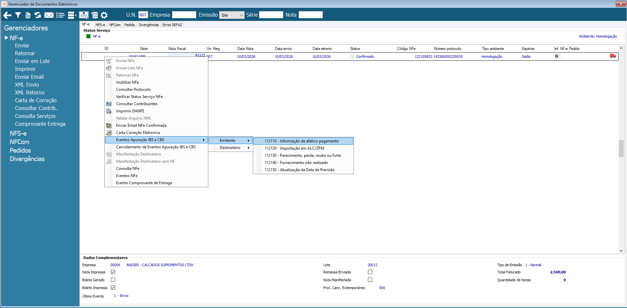Switch to the NFS-e tab
This screenshot has width=627, height=308.
[100, 25]
